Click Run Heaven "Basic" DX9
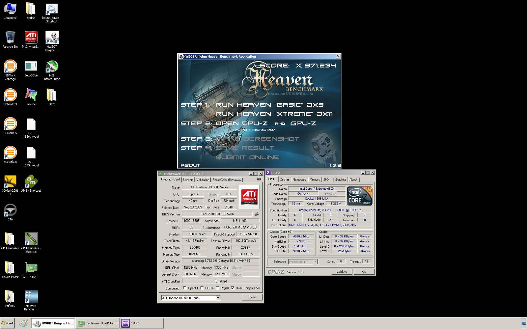 click(x=269, y=105)
